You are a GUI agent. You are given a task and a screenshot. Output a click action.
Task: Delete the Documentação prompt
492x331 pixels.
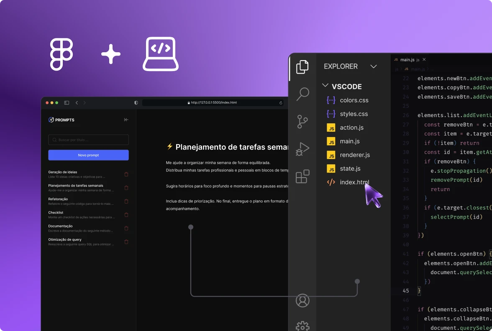tap(126, 228)
